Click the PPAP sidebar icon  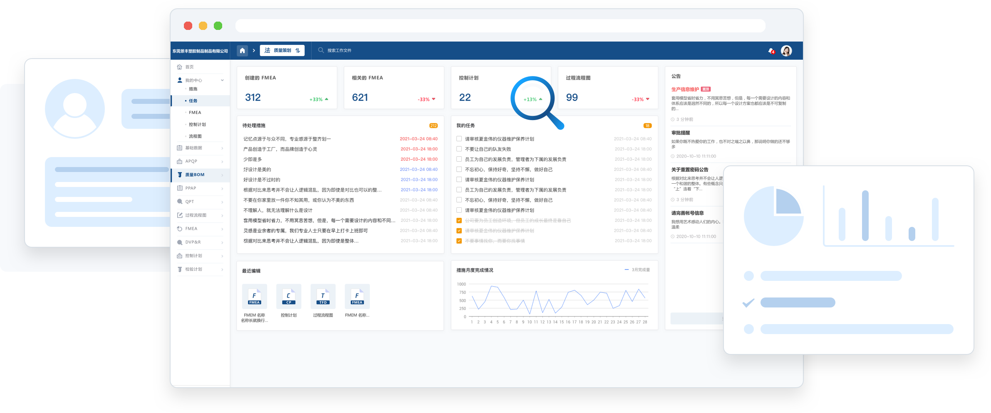point(179,188)
